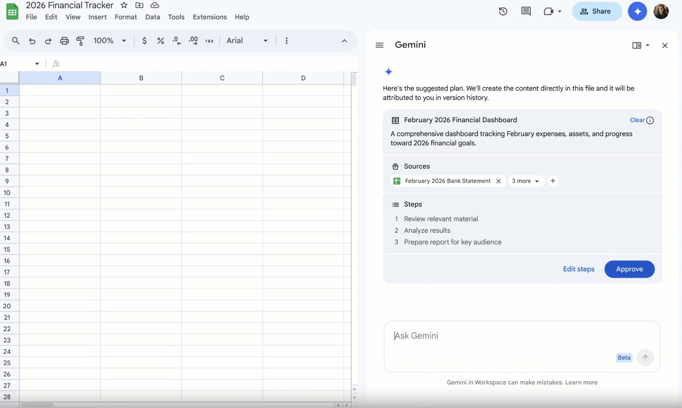Approve the suggested plan

[629, 269]
